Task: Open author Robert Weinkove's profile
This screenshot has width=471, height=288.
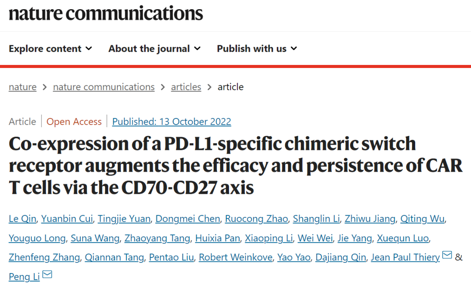Action: (235, 257)
